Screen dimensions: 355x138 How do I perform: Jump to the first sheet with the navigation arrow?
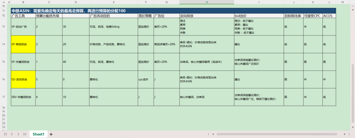(x=6, y=134)
